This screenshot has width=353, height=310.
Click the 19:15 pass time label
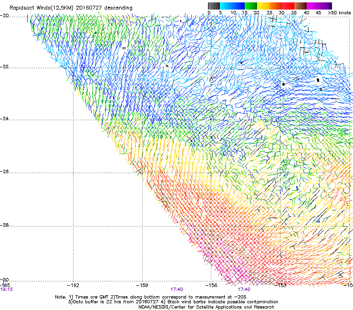coord(7,289)
